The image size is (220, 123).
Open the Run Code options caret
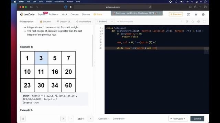point(184,119)
